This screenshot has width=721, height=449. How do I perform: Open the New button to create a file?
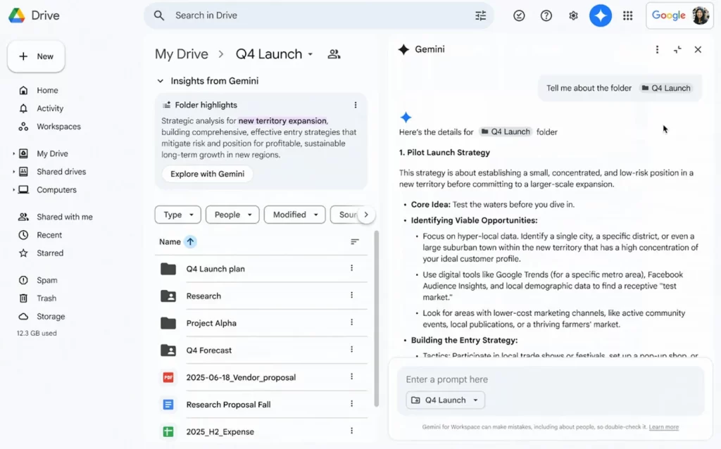pos(36,56)
